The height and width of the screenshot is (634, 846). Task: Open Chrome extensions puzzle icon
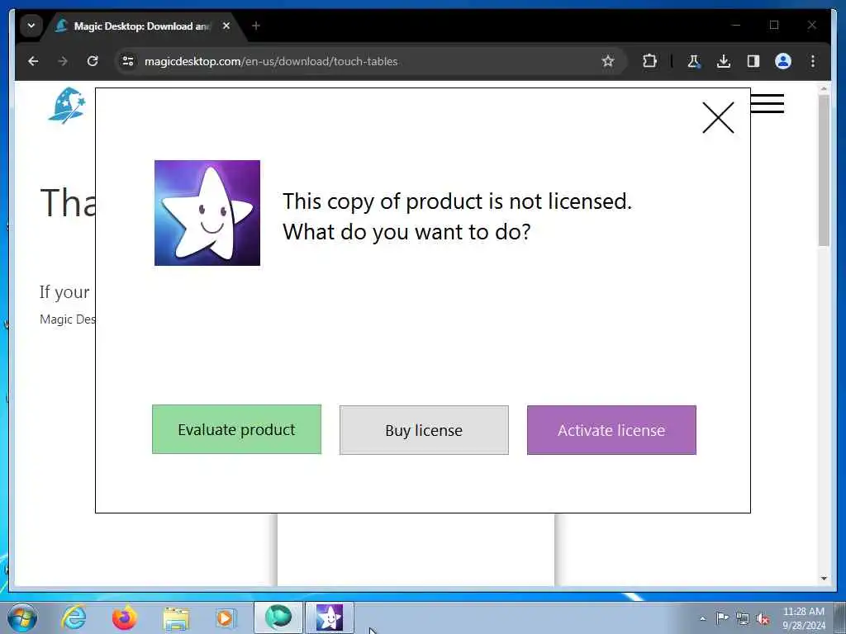649,61
